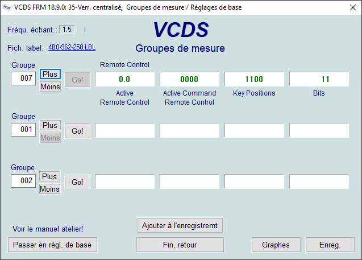Click the Voir le manuel atelier! text
Viewport: 362px width, 260px height.
48,229
